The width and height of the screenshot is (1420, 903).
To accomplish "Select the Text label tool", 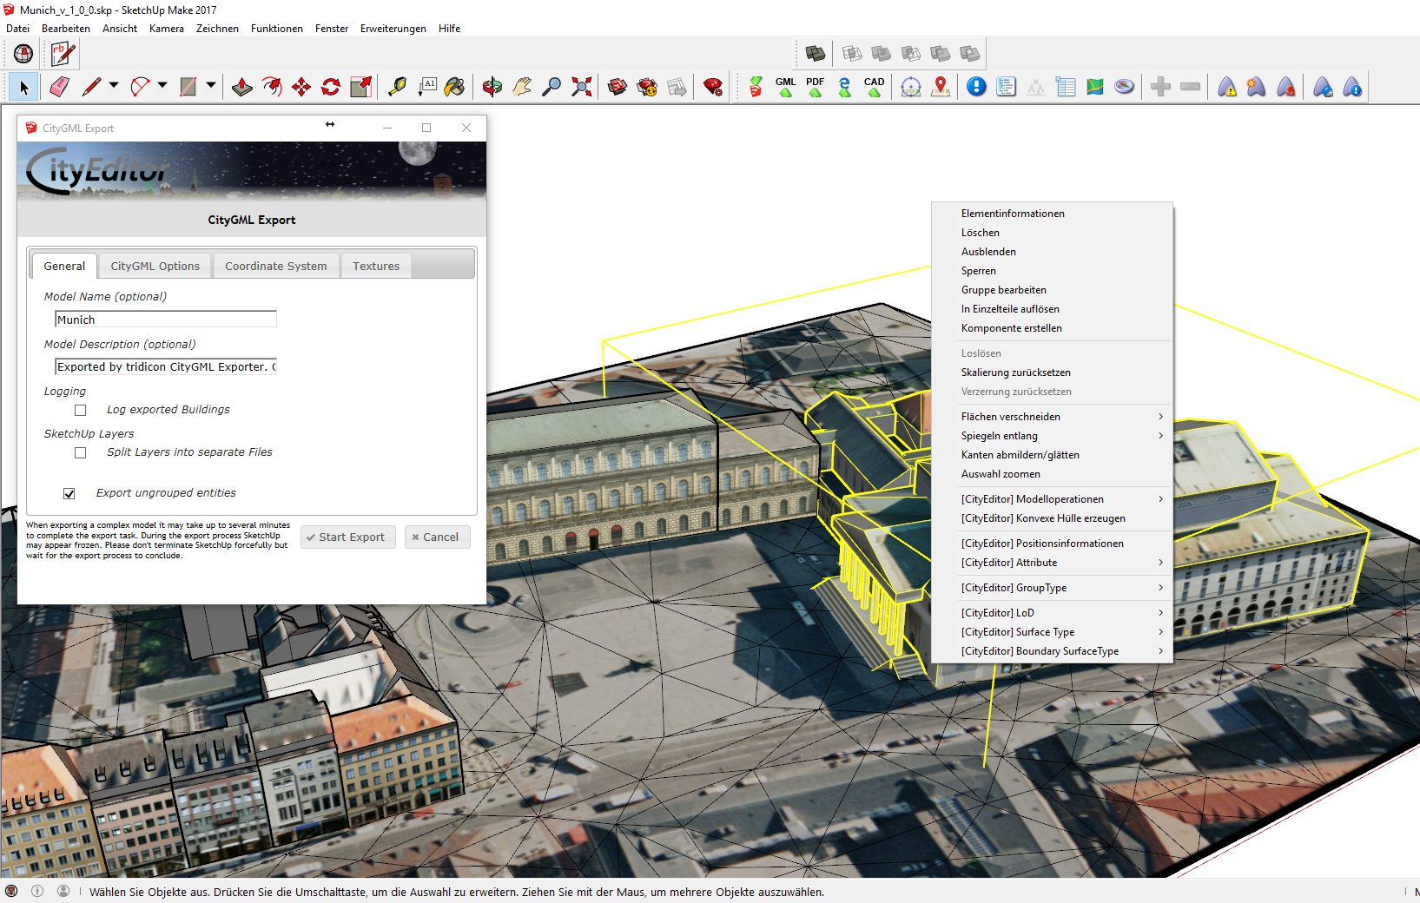I will pos(426,87).
